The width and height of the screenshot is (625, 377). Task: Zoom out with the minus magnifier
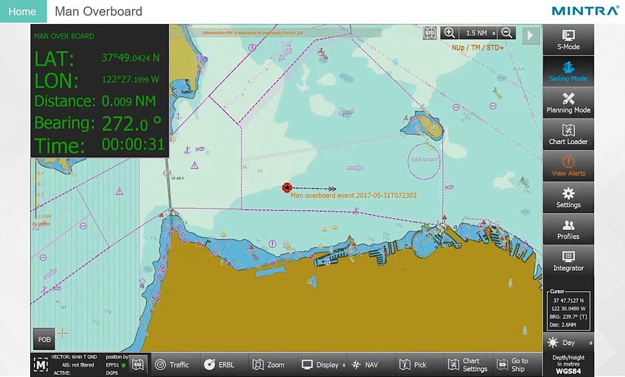pyautogui.click(x=506, y=33)
